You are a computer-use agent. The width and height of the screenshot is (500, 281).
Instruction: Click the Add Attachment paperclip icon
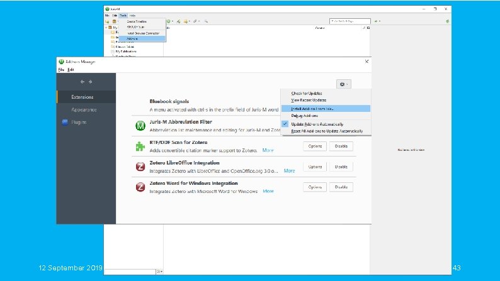point(195,21)
